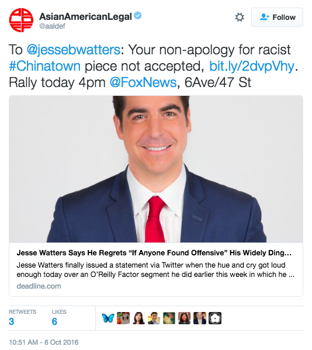Open the article preview photo
312x350 pixels.
point(156,169)
